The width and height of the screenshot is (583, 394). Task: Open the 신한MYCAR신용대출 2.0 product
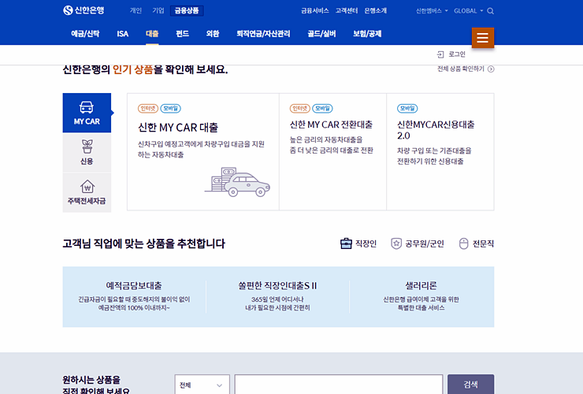436,130
